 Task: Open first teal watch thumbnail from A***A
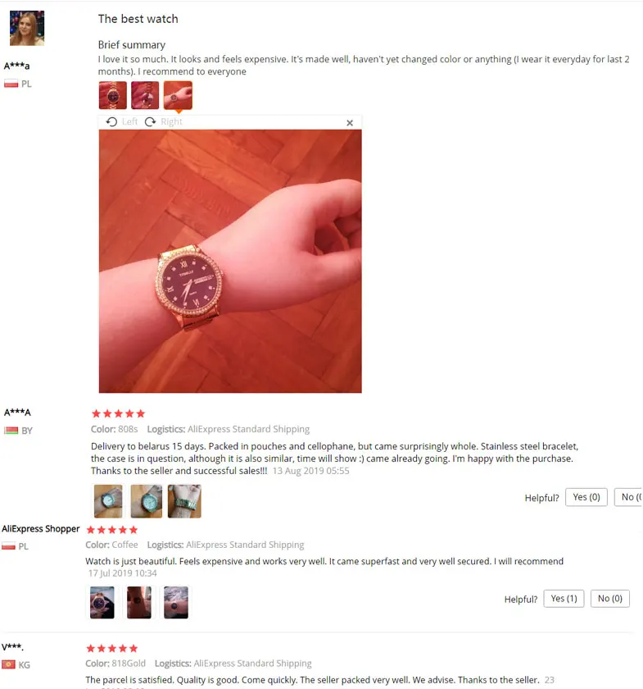pyautogui.click(x=108, y=501)
